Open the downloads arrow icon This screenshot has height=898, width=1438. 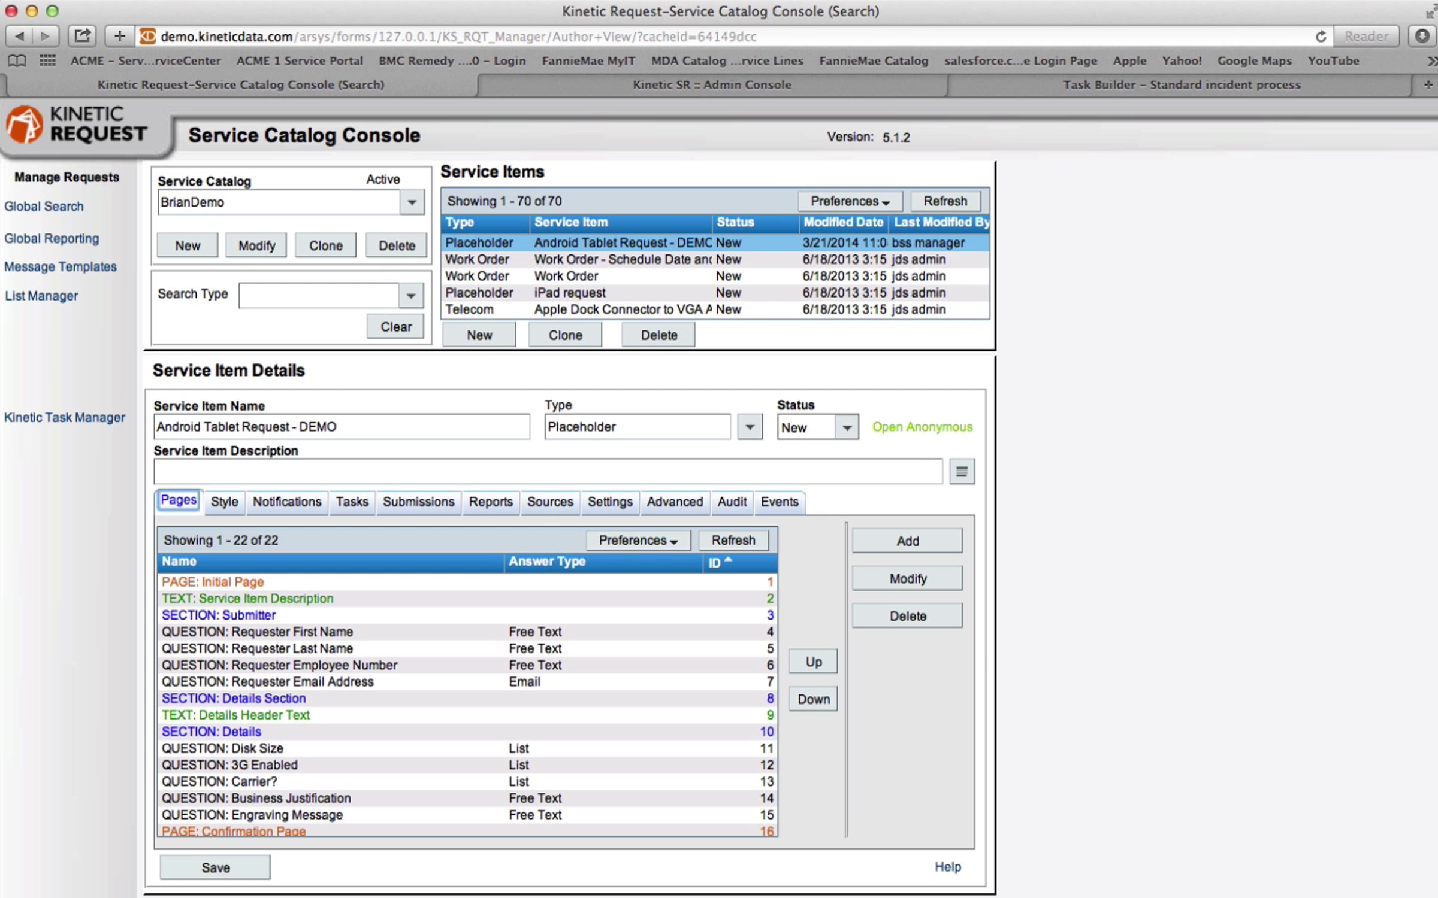pos(1421,36)
